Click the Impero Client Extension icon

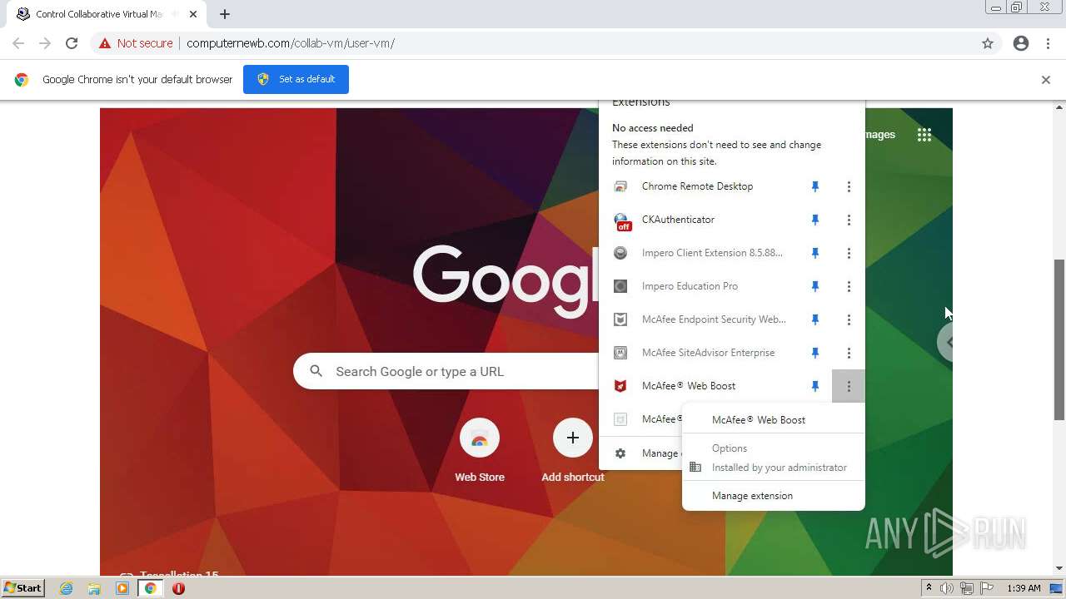[620, 253]
